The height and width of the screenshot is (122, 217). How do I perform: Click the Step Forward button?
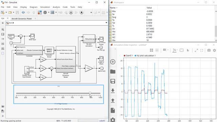coord(76,13)
